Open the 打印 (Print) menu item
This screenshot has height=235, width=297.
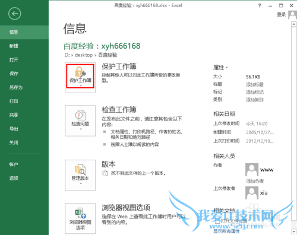pyautogui.click(x=24, y=101)
